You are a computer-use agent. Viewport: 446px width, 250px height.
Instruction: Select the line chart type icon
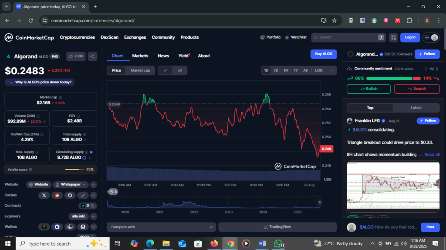[165, 70]
